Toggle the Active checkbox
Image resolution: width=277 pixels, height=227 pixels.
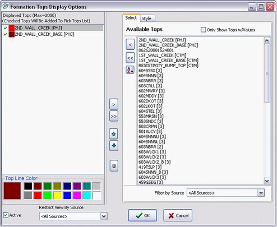[x=6, y=215]
